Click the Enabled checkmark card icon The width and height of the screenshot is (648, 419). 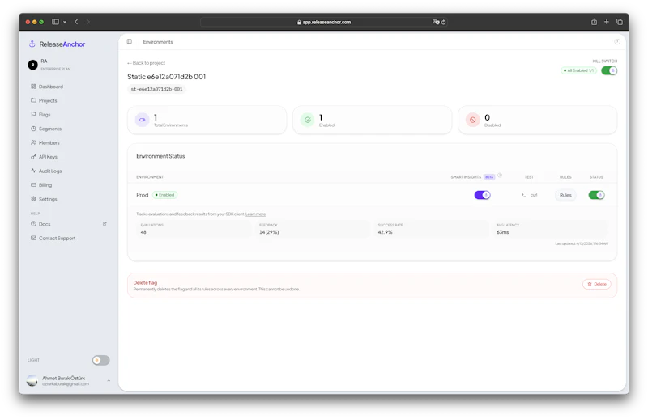pos(308,120)
